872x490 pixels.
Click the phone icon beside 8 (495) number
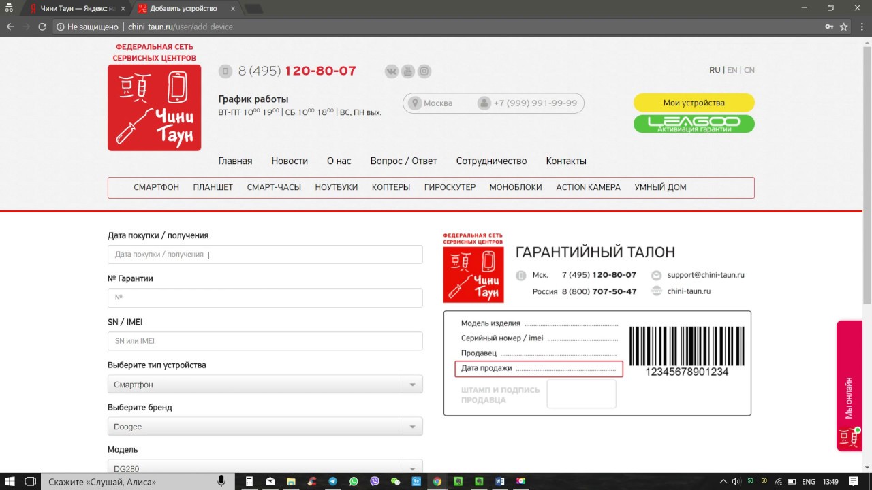[225, 71]
